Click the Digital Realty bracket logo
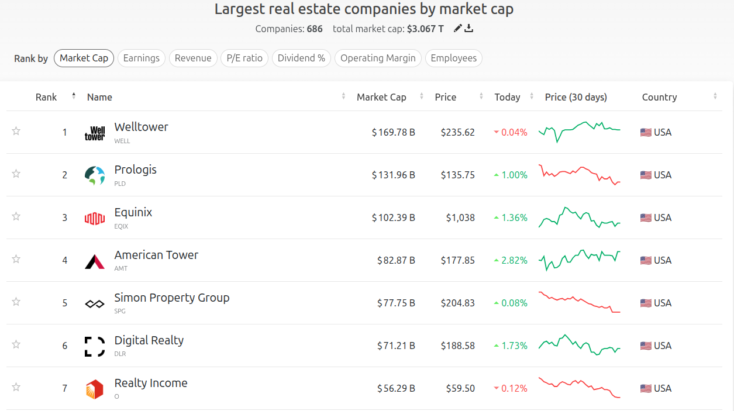 (x=95, y=347)
